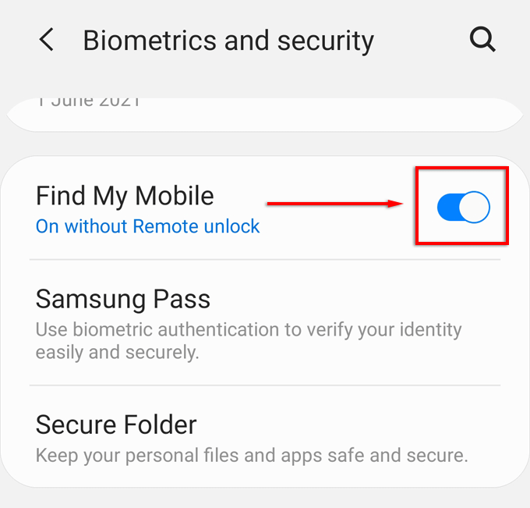530x508 pixels.
Task: Tap the 'easily and securely.' line under Samsung Pass
Action: coord(117,352)
